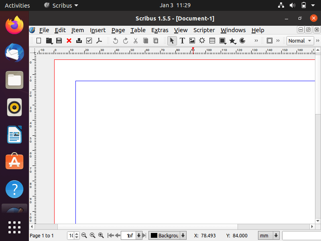This screenshot has height=241, width=321.
Task: Open the File menu
Action: [x=44, y=30]
